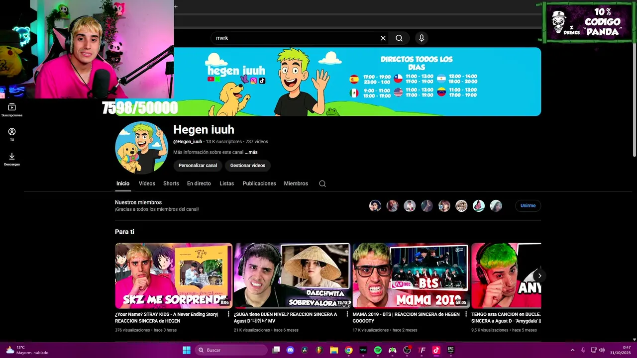Screen dimensions: 637x358
Task: Click the magnifier search button
Action: (x=399, y=38)
